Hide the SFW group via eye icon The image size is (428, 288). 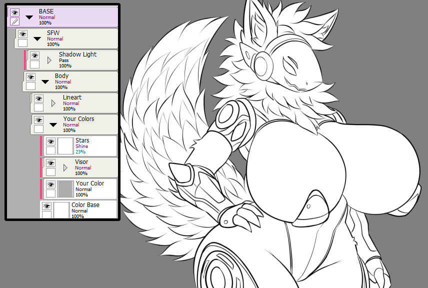coord(22,34)
